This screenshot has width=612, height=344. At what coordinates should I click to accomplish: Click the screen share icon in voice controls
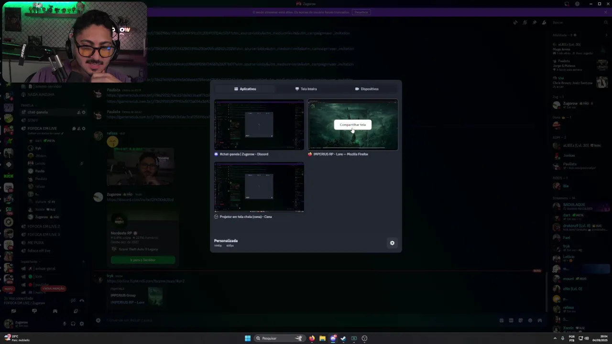pos(34,311)
